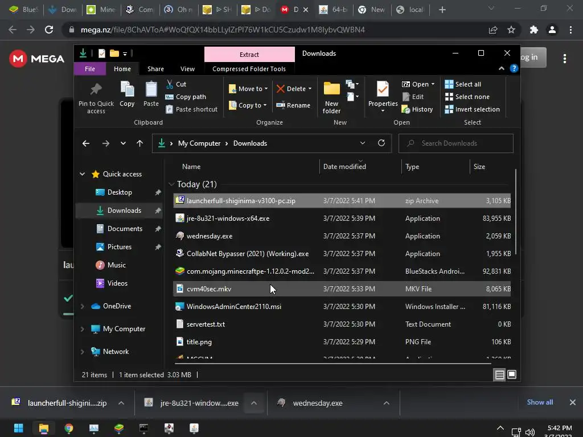The height and width of the screenshot is (437, 583).
Task: Click the Search Downloads field
Action: (456, 143)
